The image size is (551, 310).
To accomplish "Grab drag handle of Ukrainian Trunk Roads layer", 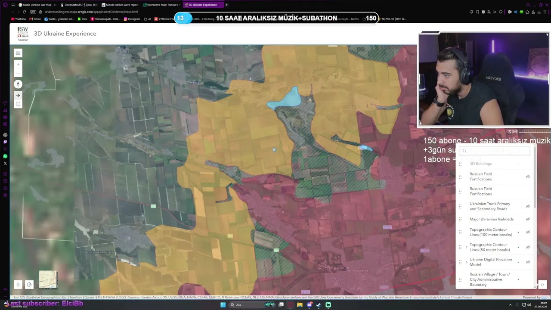I will tap(460, 206).
